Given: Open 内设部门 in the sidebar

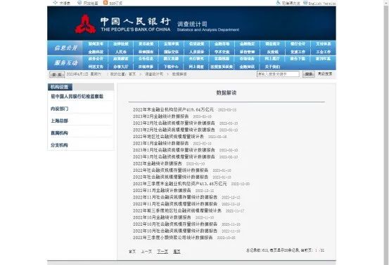Looking at the screenshot, I should coord(59,109).
